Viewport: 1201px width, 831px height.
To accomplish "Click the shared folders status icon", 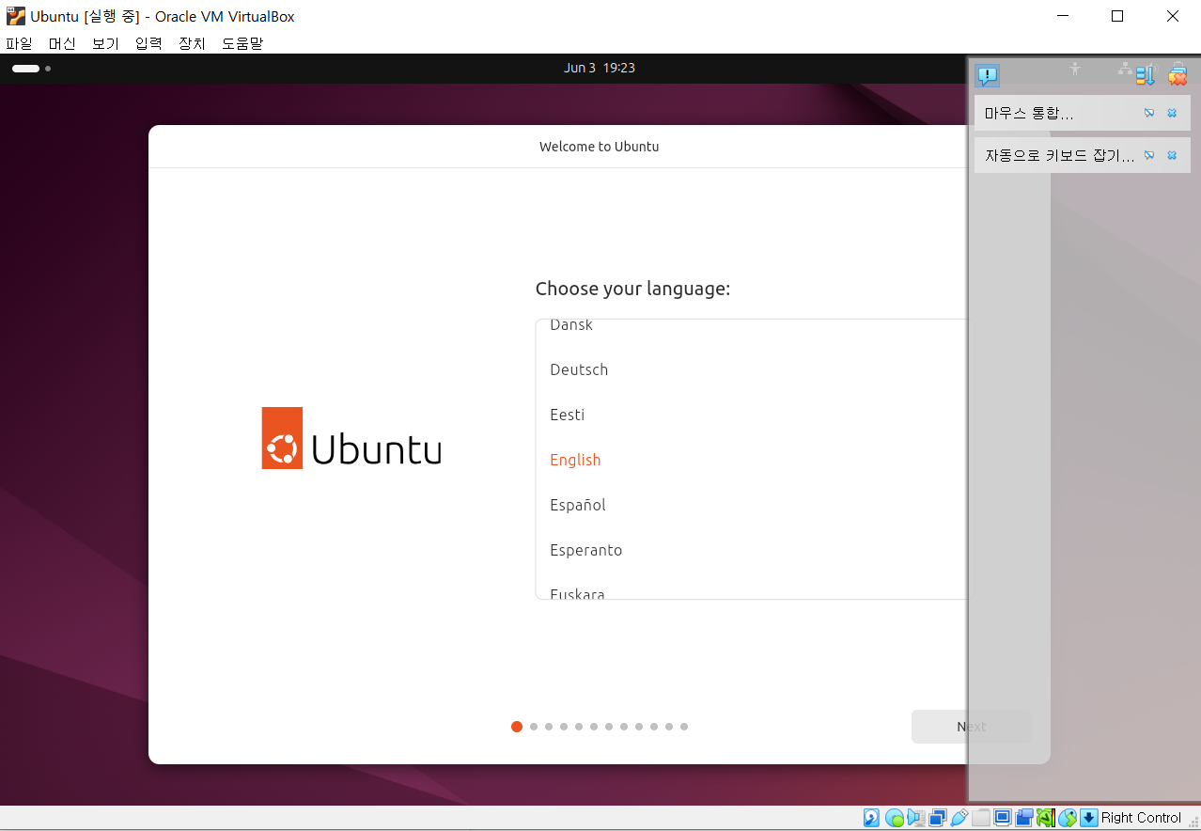I will 981,818.
